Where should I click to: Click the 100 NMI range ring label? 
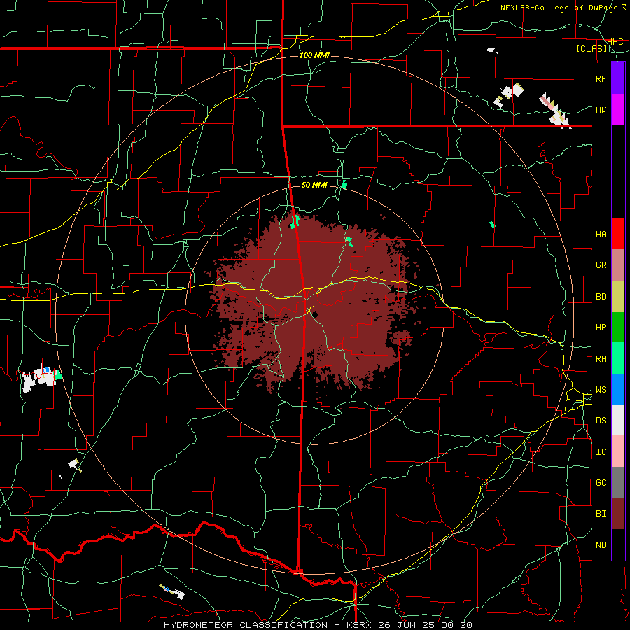click(x=314, y=55)
